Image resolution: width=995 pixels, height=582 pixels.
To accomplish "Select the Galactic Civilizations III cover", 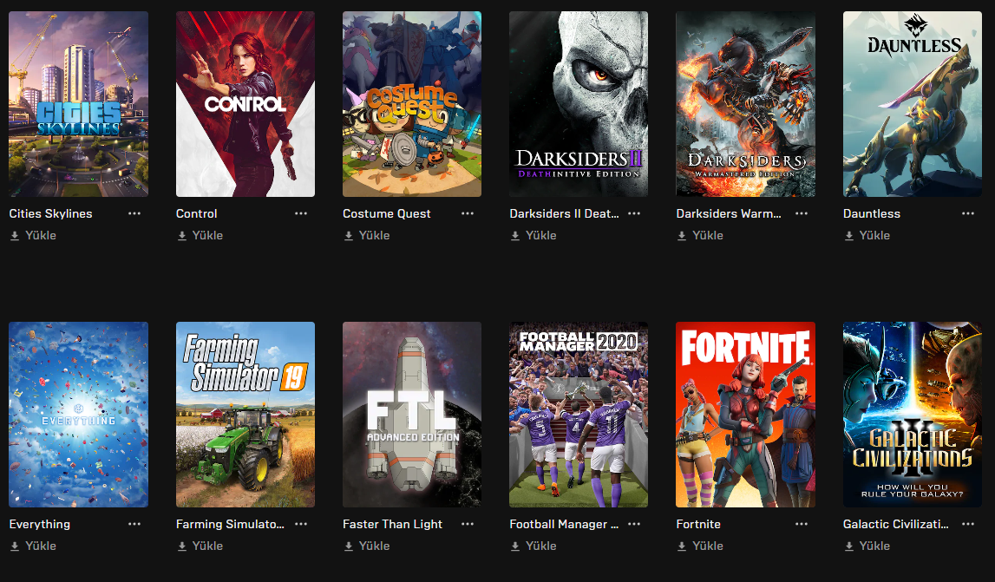I will point(913,415).
